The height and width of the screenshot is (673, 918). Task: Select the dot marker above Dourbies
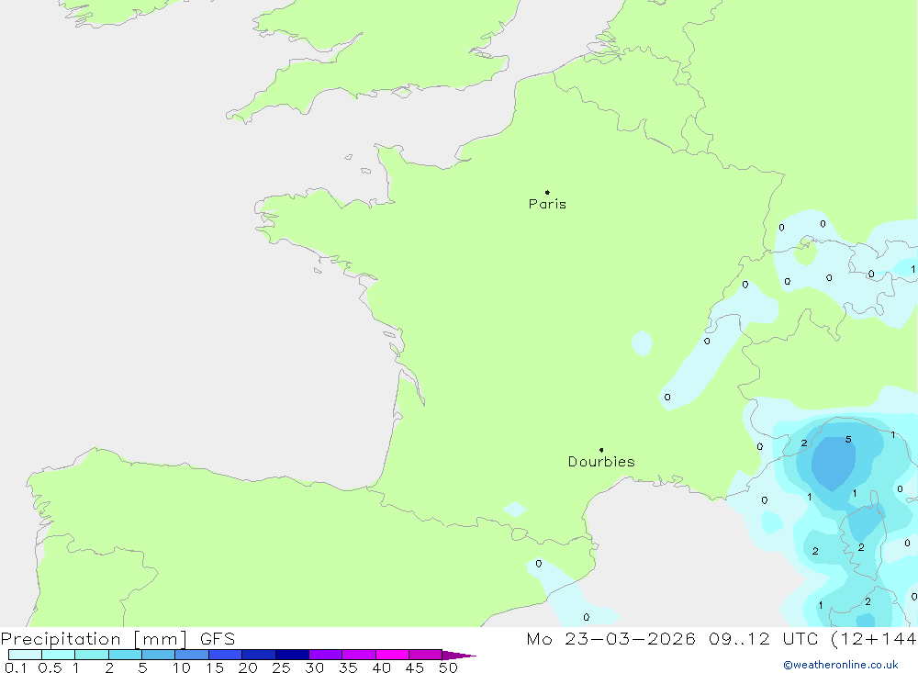pyautogui.click(x=601, y=450)
